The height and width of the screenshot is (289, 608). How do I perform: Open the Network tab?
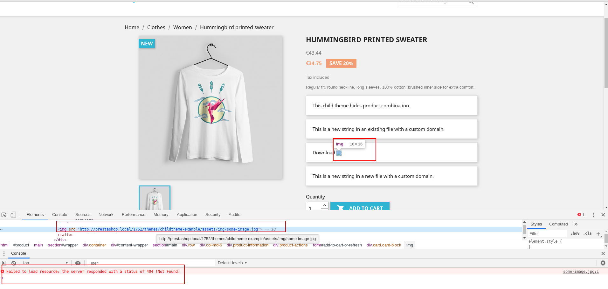coord(106,215)
